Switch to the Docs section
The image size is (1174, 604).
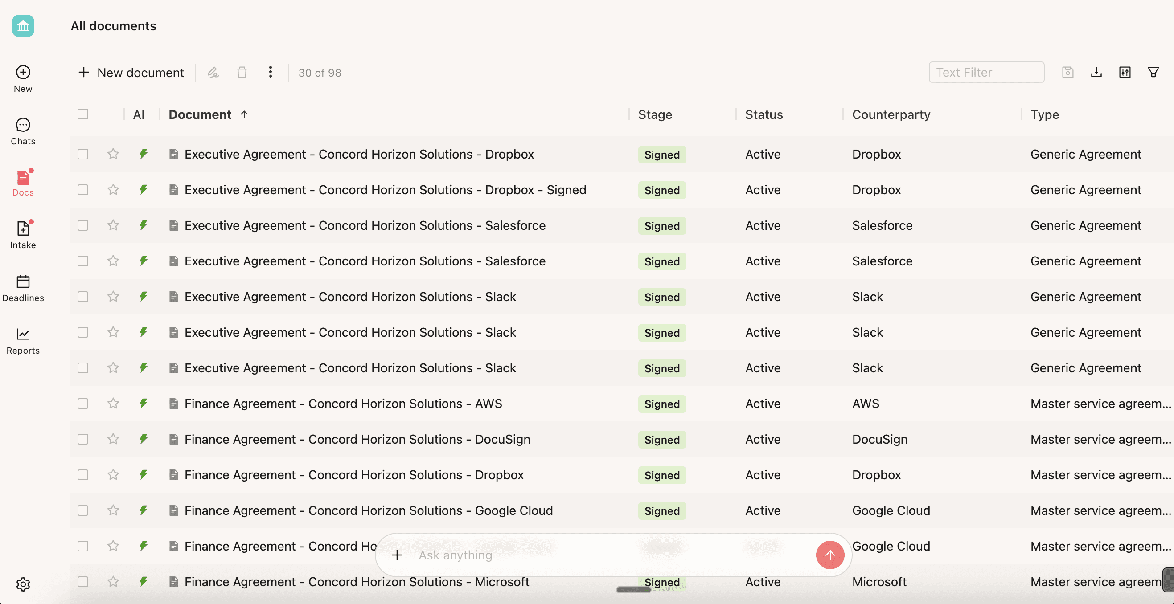point(23,183)
